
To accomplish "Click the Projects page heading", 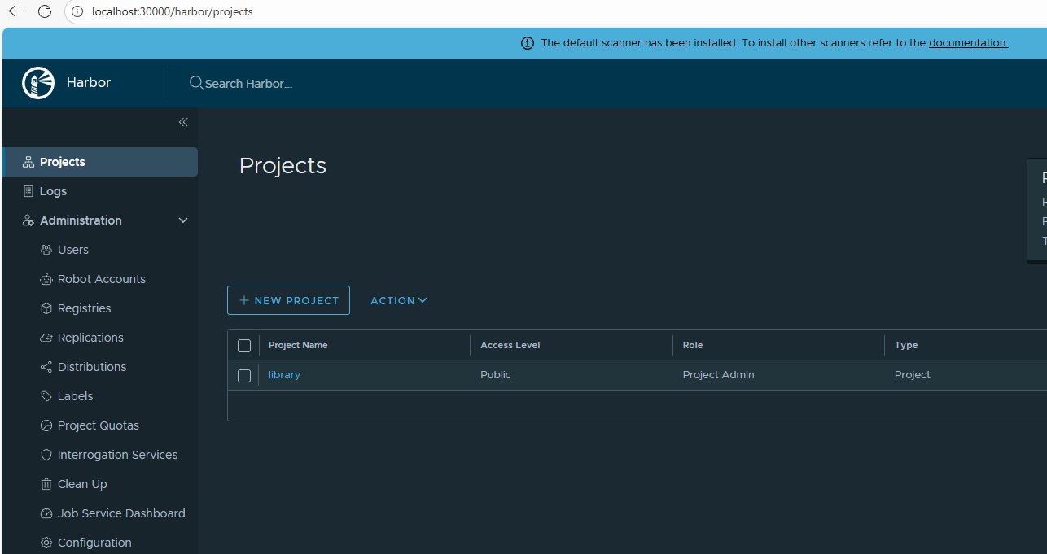I will [283, 166].
